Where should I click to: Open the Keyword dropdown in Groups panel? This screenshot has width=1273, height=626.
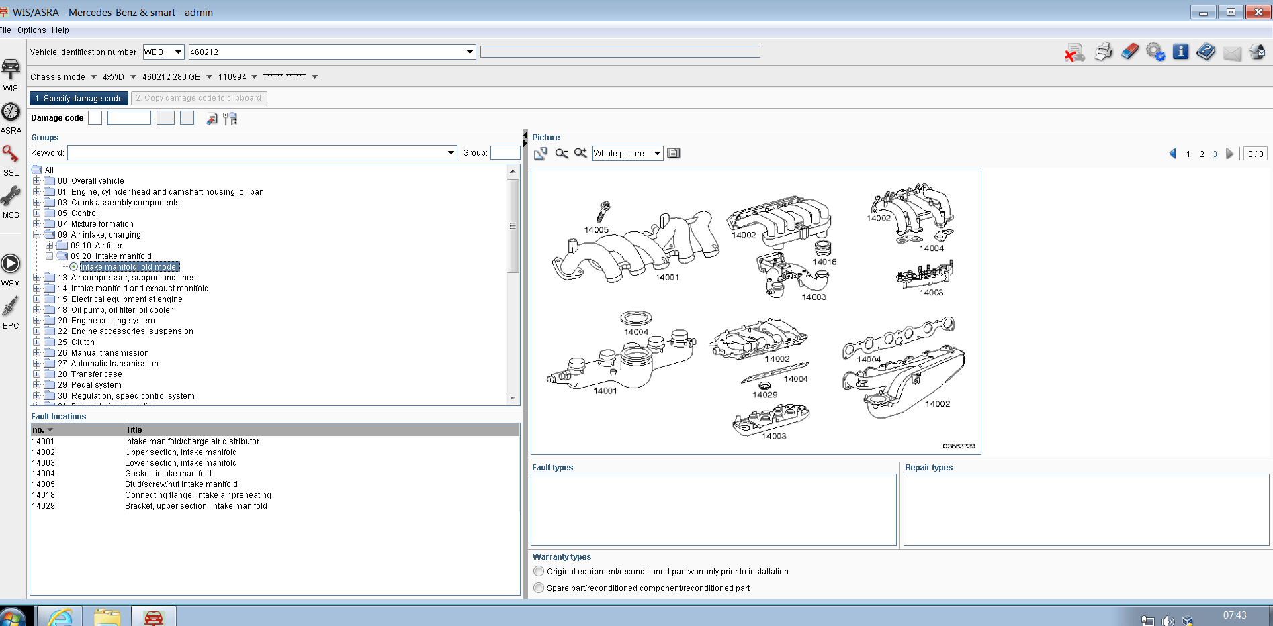coord(451,152)
